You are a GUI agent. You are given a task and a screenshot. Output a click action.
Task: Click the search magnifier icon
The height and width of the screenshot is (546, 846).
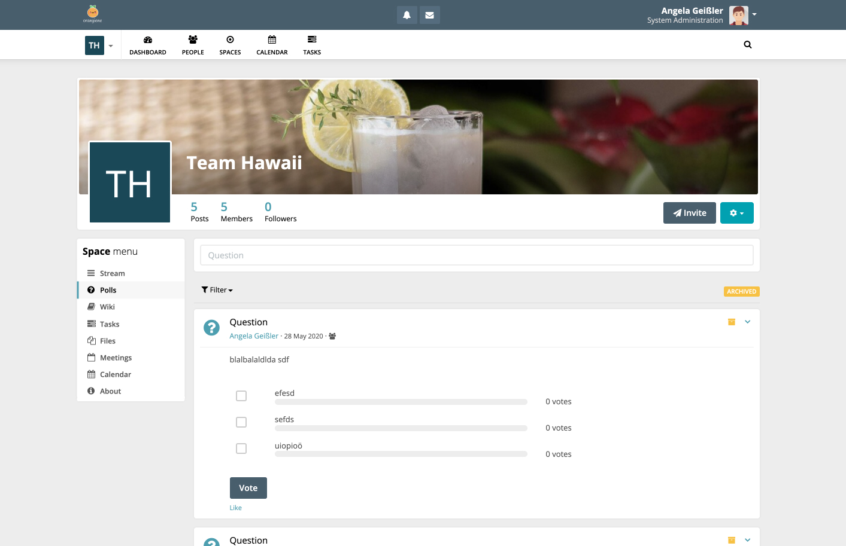click(748, 45)
